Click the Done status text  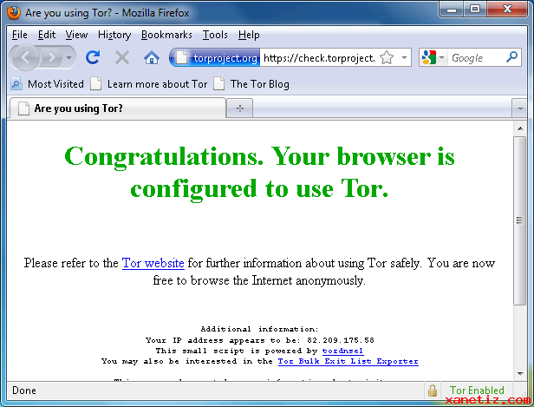(24, 391)
